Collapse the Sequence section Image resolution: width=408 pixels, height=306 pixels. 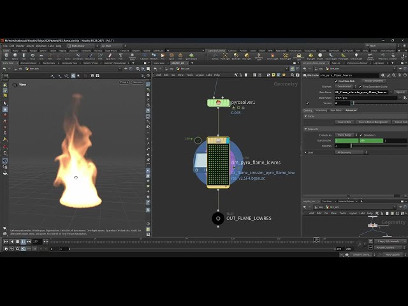coord(306,129)
